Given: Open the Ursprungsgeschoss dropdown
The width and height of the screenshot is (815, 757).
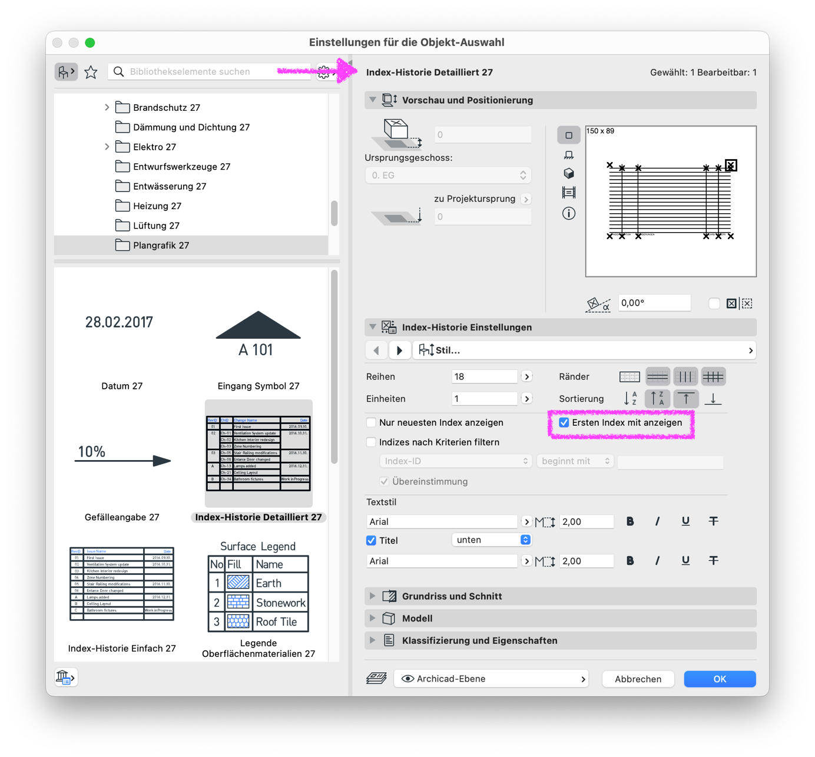Looking at the screenshot, I should 448,176.
